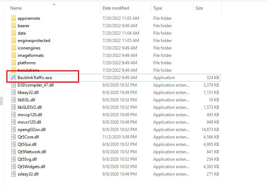Click the libGLESV2.dll file icon

(13, 107)
